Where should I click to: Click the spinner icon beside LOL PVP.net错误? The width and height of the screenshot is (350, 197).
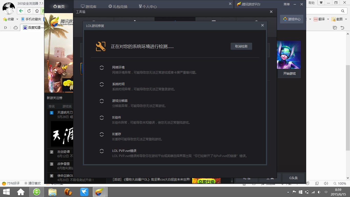[x=102, y=151]
